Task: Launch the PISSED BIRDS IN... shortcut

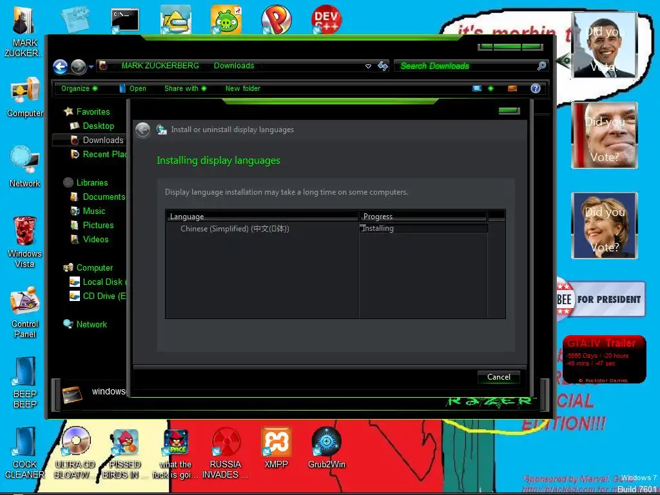Action: point(124,453)
